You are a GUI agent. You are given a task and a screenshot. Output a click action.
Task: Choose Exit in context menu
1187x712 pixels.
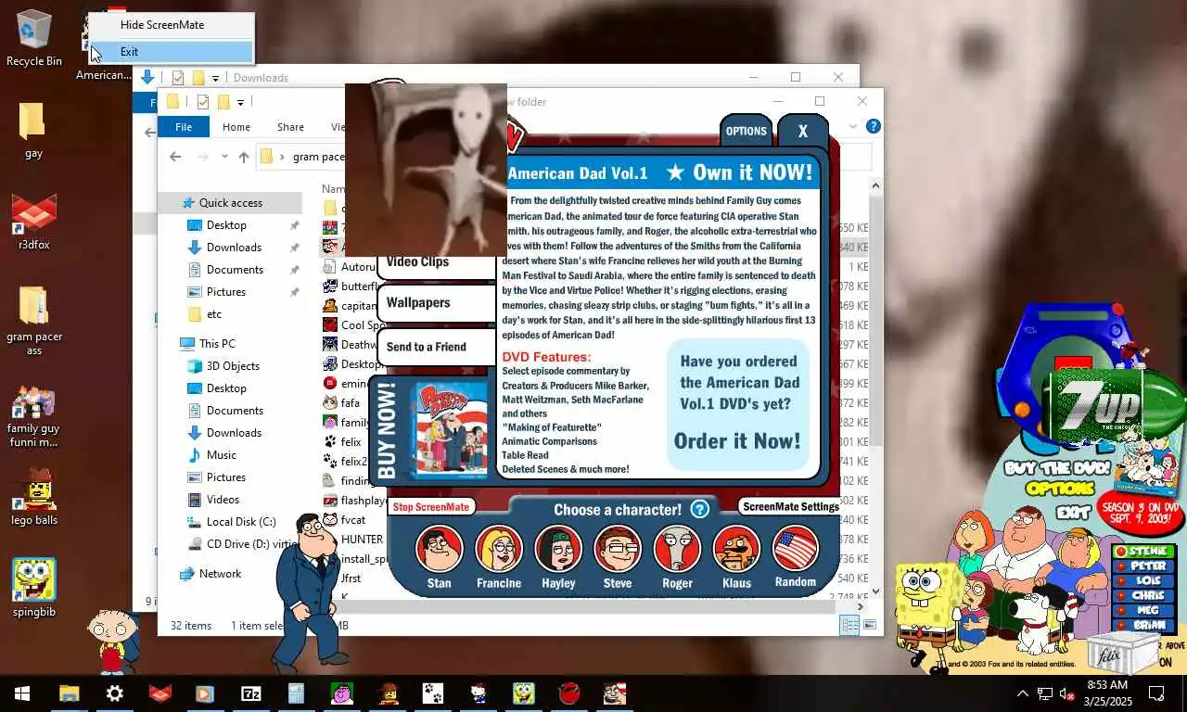point(170,52)
